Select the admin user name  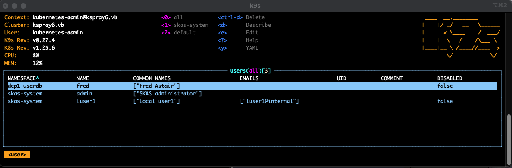pos(84,94)
